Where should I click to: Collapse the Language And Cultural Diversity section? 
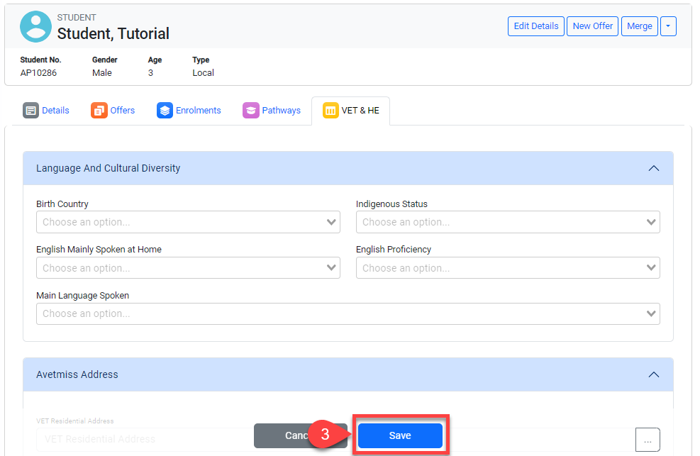[654, 168]
